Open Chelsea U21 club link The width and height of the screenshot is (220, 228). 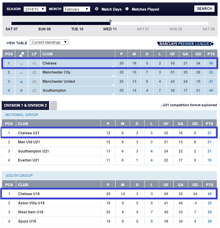[x=29, y=133]
